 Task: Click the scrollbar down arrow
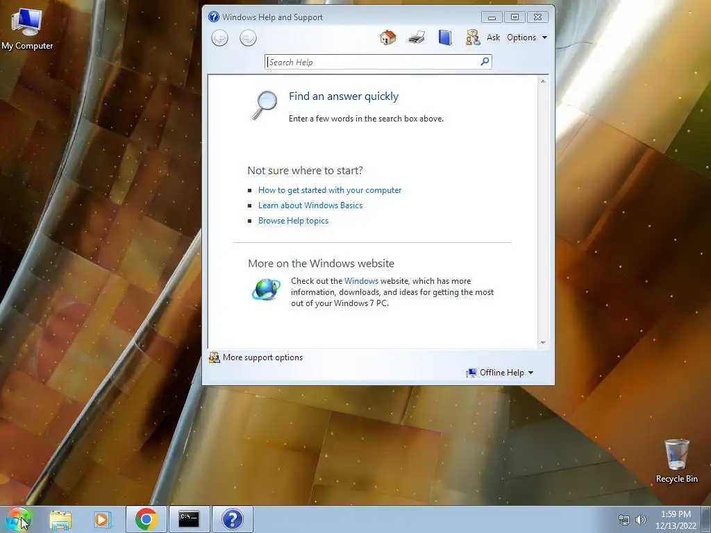(x=543, y=343)
